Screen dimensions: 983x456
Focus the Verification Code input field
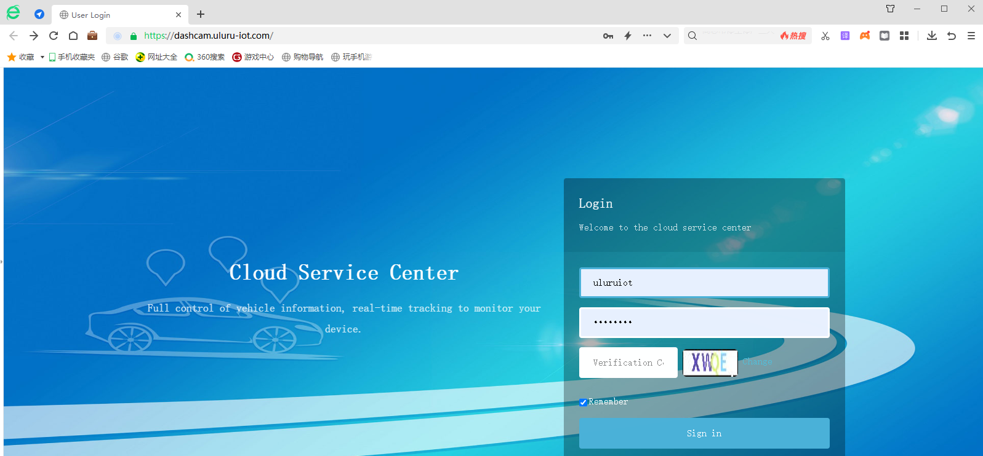click(628, 363)
